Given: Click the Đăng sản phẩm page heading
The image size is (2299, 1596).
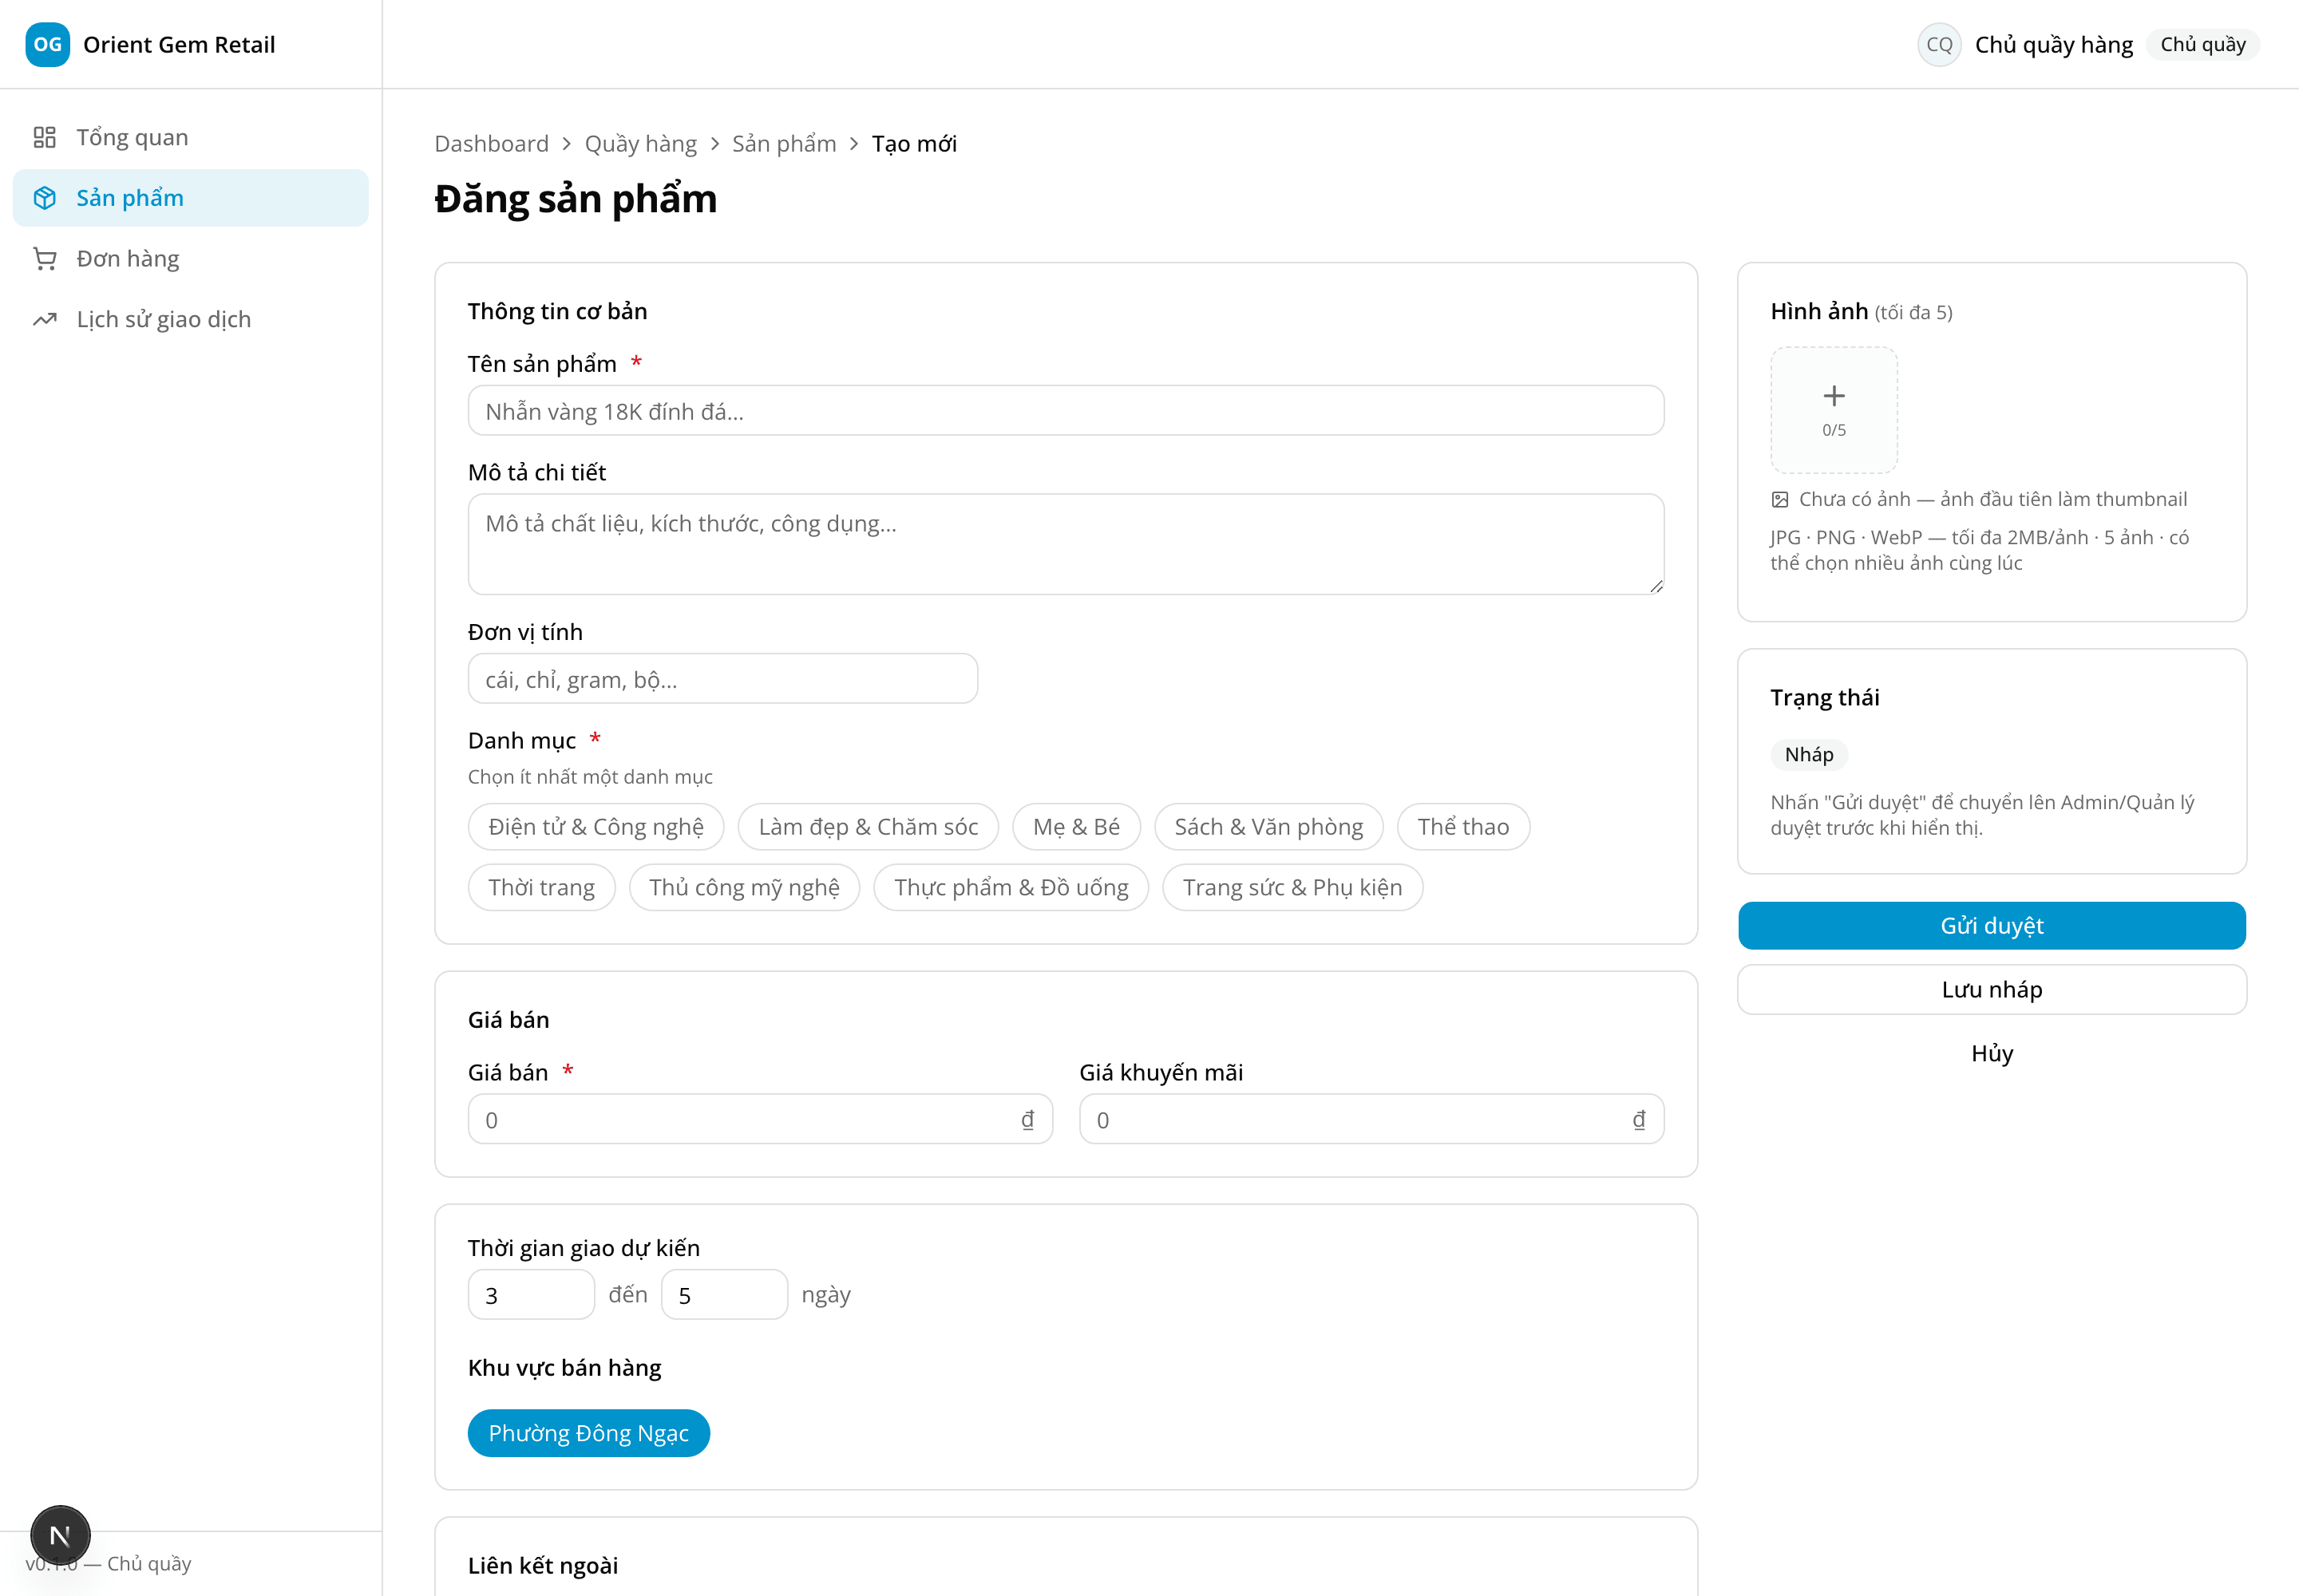Looking at the screenshot, I should pos(576,199).
